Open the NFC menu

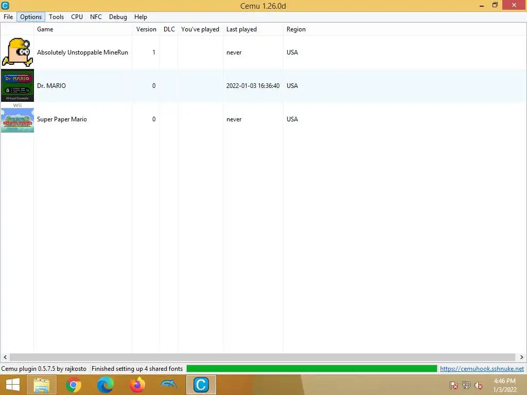tap(96, 17)
